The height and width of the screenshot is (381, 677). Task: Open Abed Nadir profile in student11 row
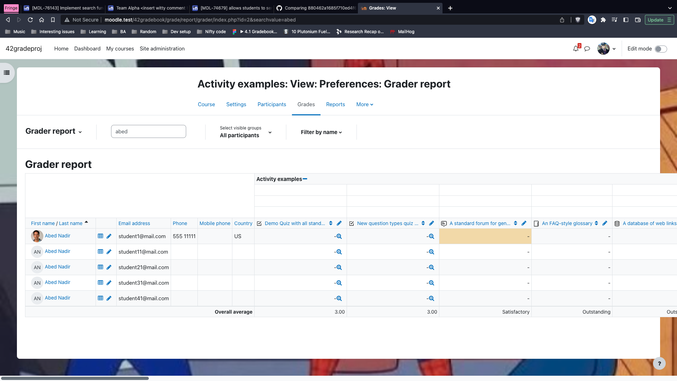(57, 251)
